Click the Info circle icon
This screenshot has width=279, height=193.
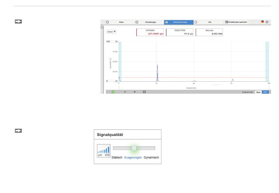tap(196, 22)
